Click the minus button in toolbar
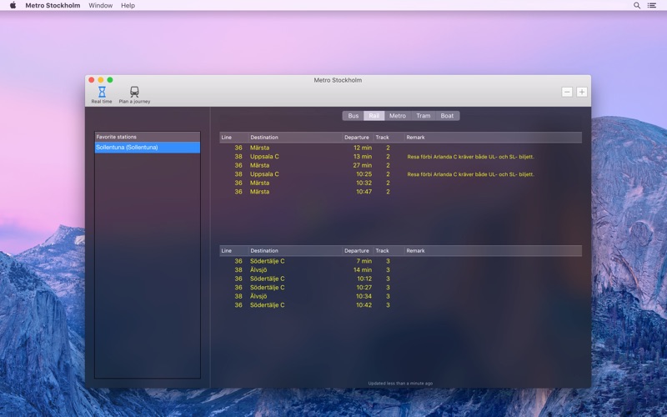This screenshot has width=667, height=417. point(567,92)
